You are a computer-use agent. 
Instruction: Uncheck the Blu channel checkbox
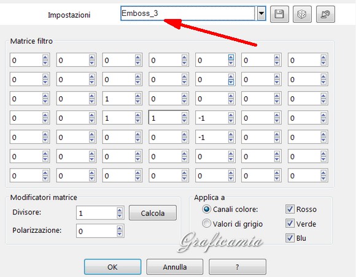[290, 238]
